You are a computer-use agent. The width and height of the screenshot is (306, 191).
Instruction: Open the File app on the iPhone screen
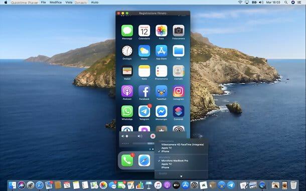click(179, 51)
